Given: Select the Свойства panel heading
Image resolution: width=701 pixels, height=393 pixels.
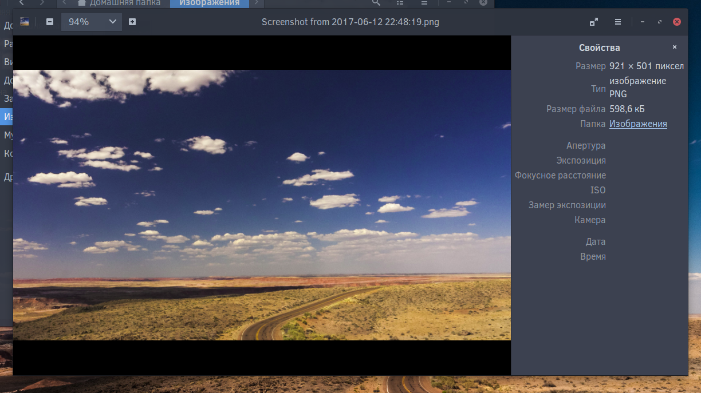Looking at the screenshot, I should pos(599,47).
